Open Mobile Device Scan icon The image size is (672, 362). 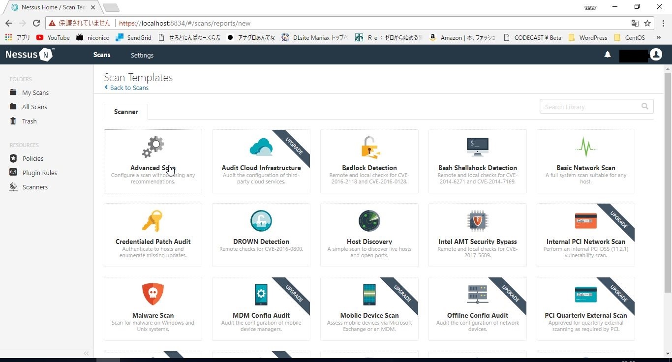pyautogui.click(x=369, y=295)
